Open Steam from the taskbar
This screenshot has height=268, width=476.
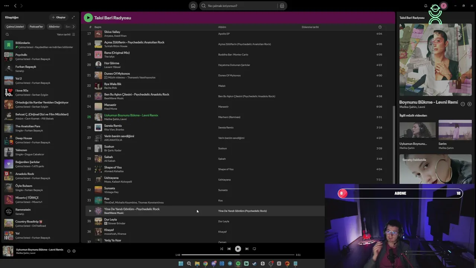click(x=254, y=264)
